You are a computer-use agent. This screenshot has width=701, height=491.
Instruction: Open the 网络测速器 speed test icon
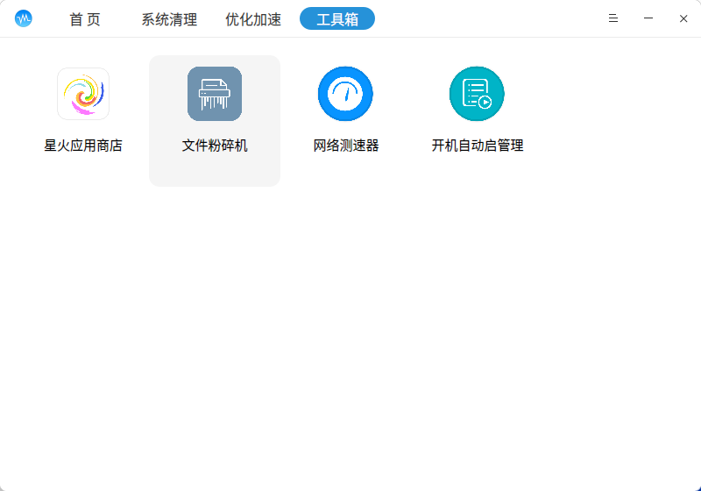[x=345, y=94]
